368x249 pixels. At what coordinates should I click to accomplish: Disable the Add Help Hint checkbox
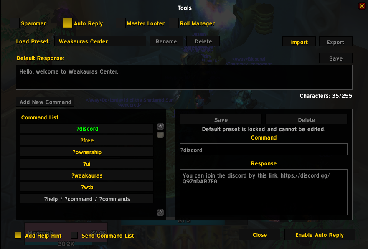click(18, 235)
